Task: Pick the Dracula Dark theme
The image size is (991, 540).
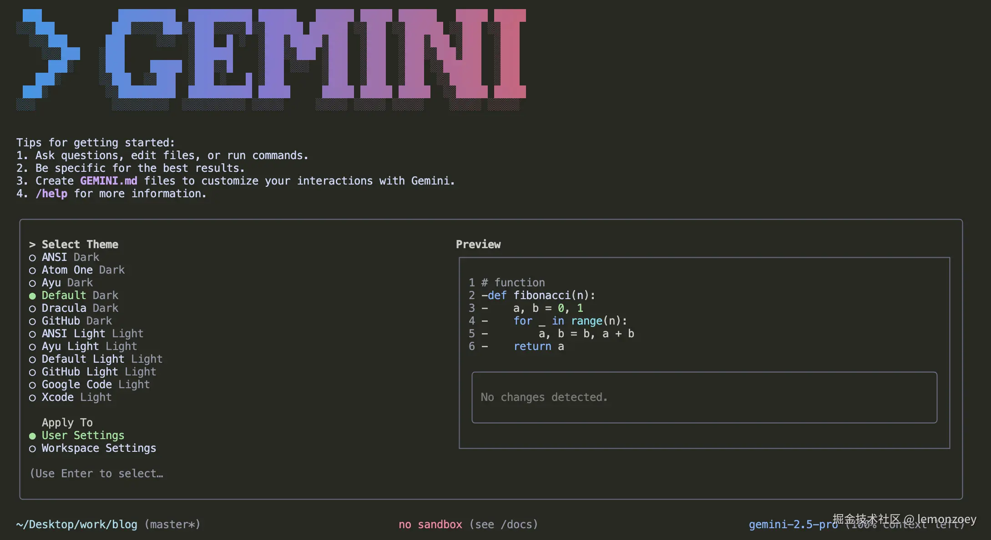Action: click(x=80, y=308)
